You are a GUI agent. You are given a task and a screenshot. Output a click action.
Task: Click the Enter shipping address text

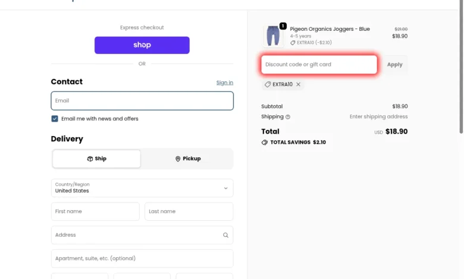coord(378,116)
